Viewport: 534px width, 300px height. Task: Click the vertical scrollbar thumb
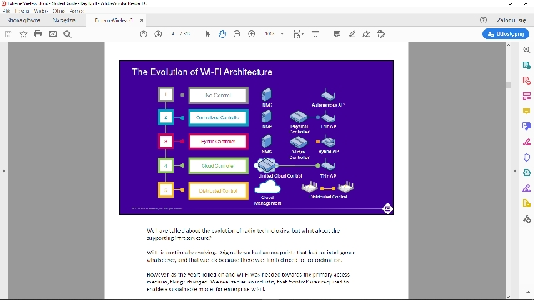(x=508, y=85)
